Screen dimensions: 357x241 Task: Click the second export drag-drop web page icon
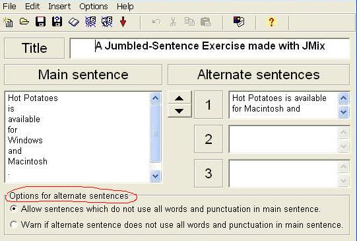[107, 22]
